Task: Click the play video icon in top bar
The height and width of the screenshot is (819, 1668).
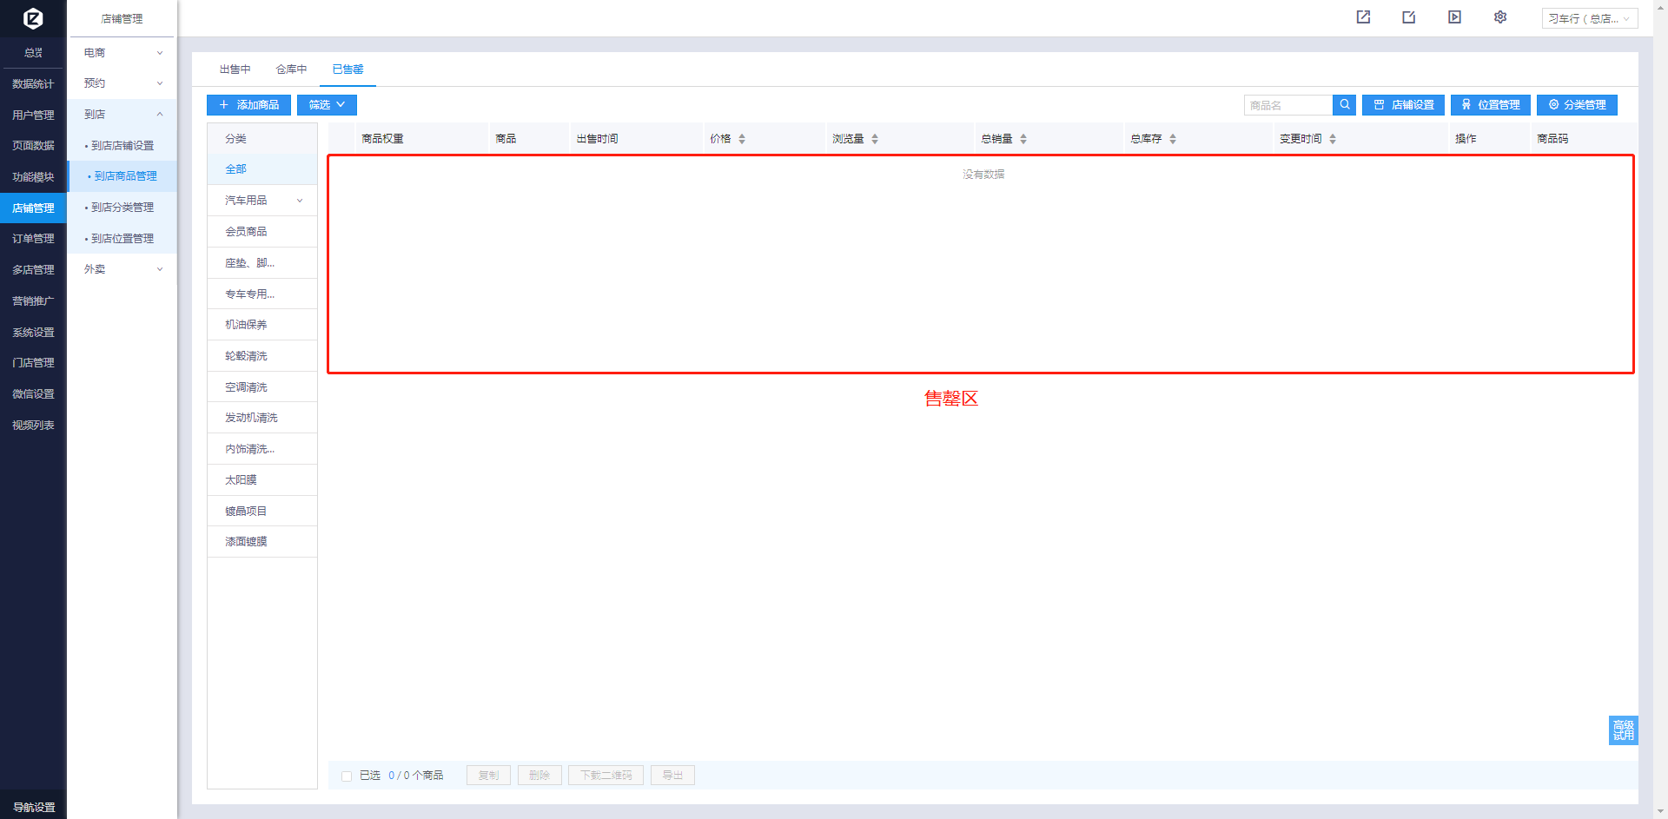Action: tap(1454, 17)
